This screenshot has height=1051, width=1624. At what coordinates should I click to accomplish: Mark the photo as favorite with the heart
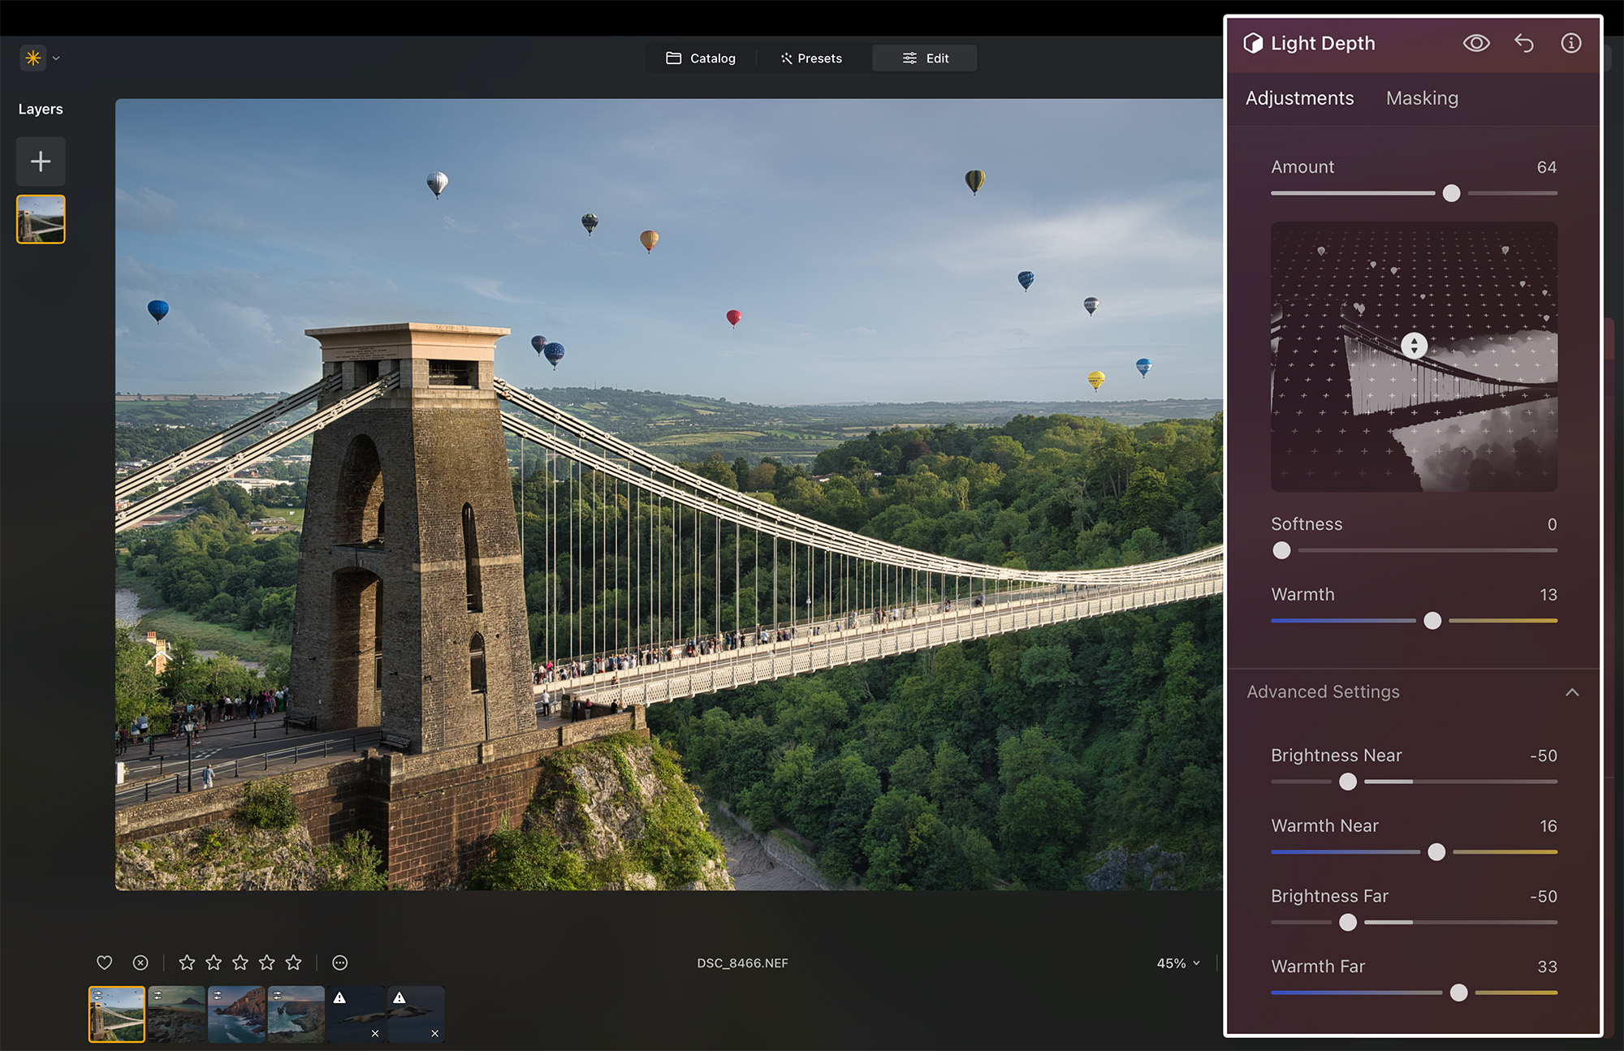[x=104, y=963]
